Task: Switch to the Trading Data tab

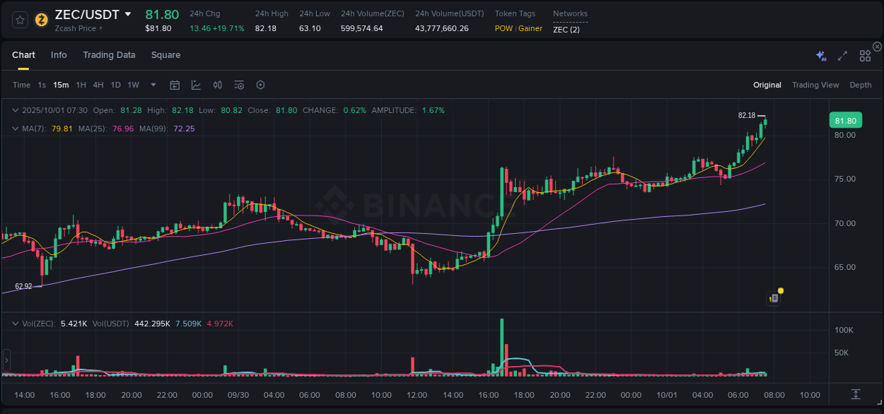Action: pyautogui.click(x=109, y=54)
